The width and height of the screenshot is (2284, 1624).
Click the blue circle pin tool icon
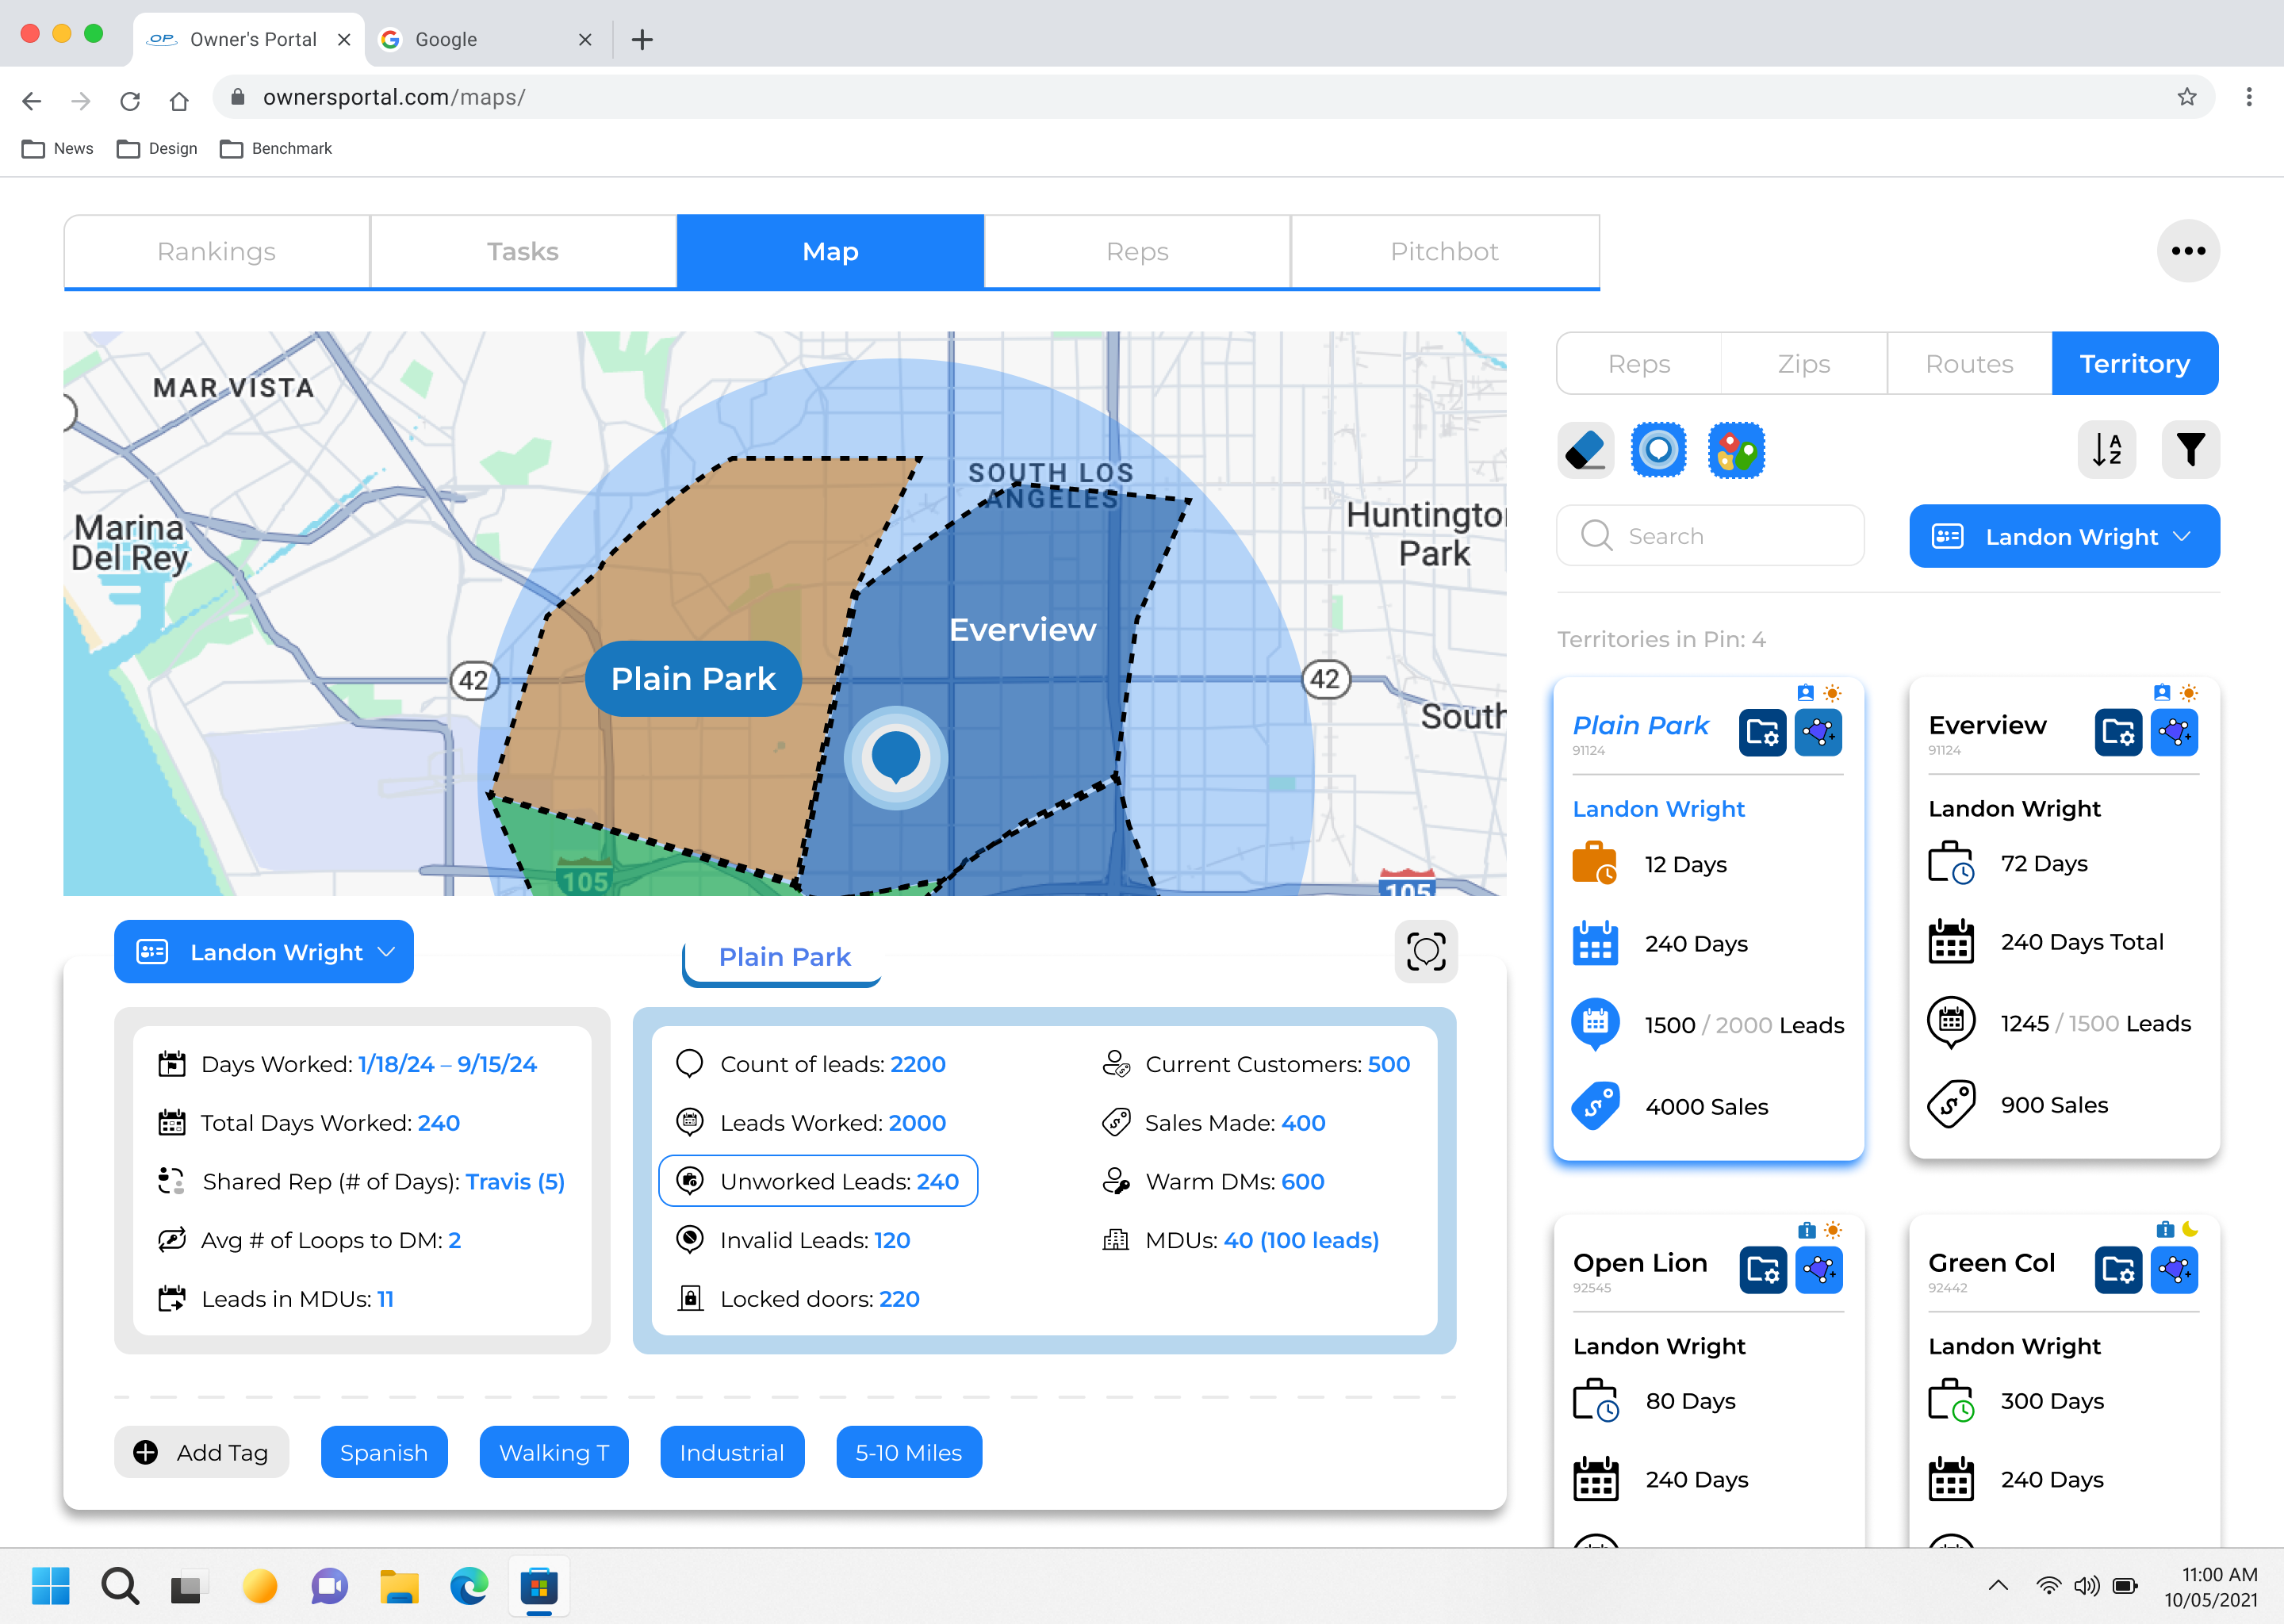(x=1659, y=450)
